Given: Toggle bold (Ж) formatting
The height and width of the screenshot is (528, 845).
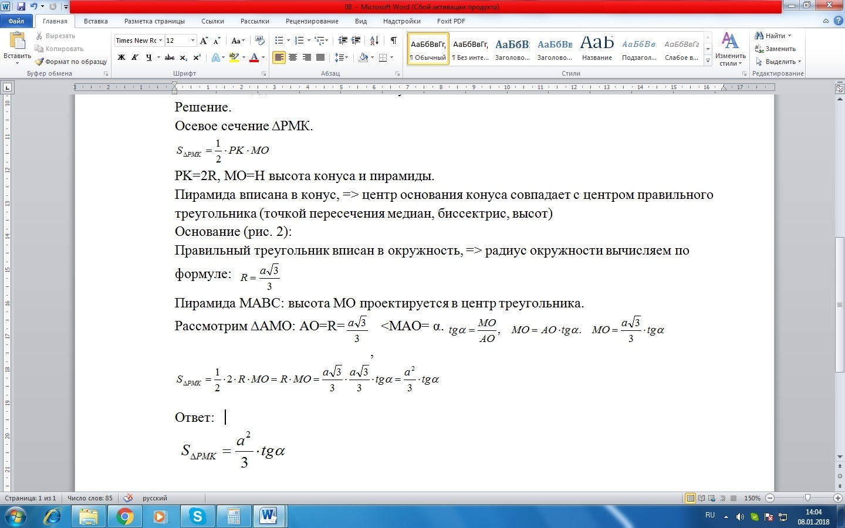Looking at the screenshot, I should pyautogui.click(x=121, y=57).
